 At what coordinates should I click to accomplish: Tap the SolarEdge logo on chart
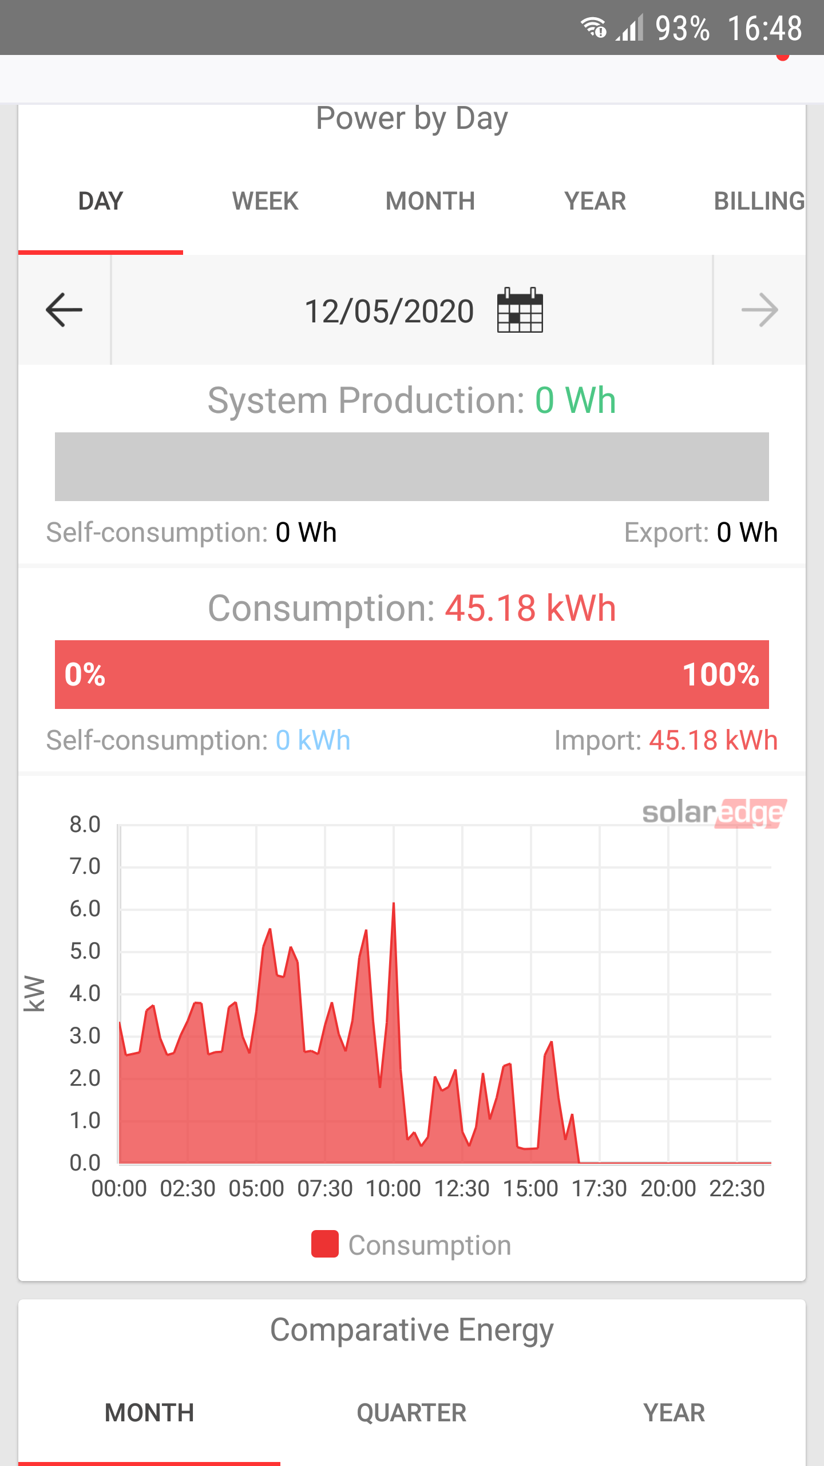tap(714, 813)
